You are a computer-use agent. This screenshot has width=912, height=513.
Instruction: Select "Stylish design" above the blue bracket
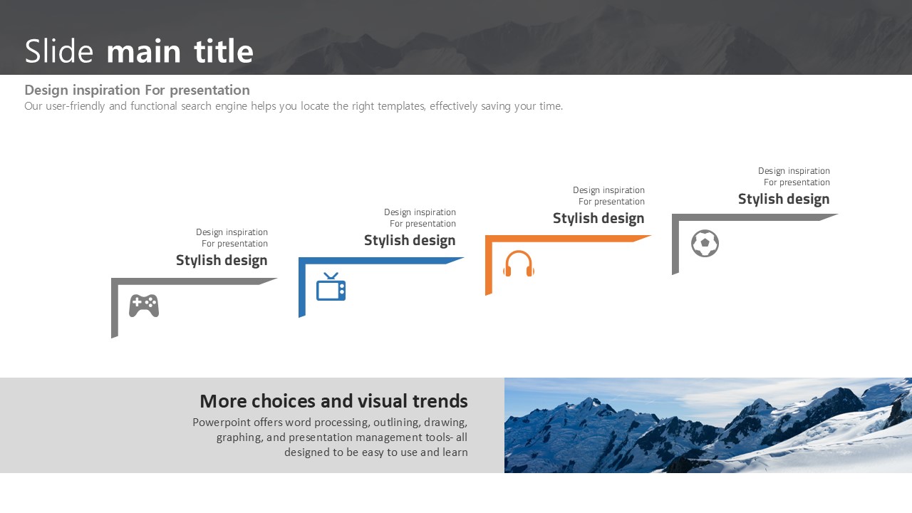[x=410, y=241]
